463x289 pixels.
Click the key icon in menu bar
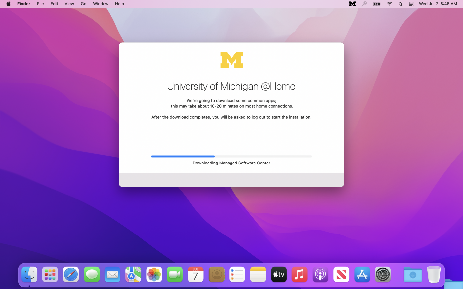click(x=364, y=4)
